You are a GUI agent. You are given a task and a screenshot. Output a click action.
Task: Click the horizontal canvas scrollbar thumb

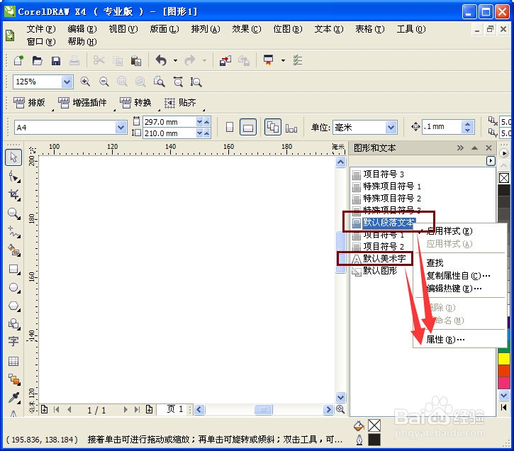pos(263,409)
